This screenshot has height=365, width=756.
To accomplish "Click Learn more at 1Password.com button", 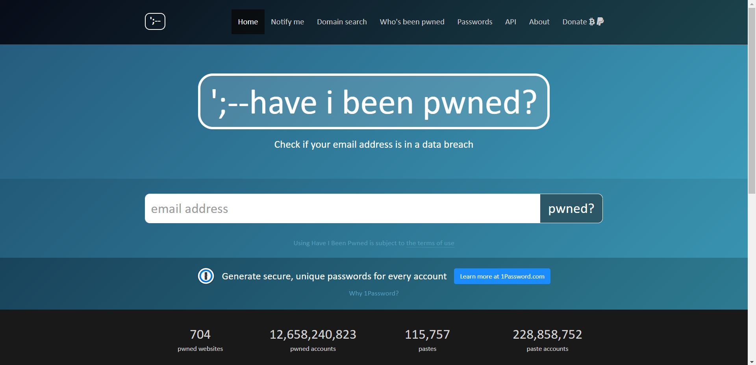I will pos(502,276).
